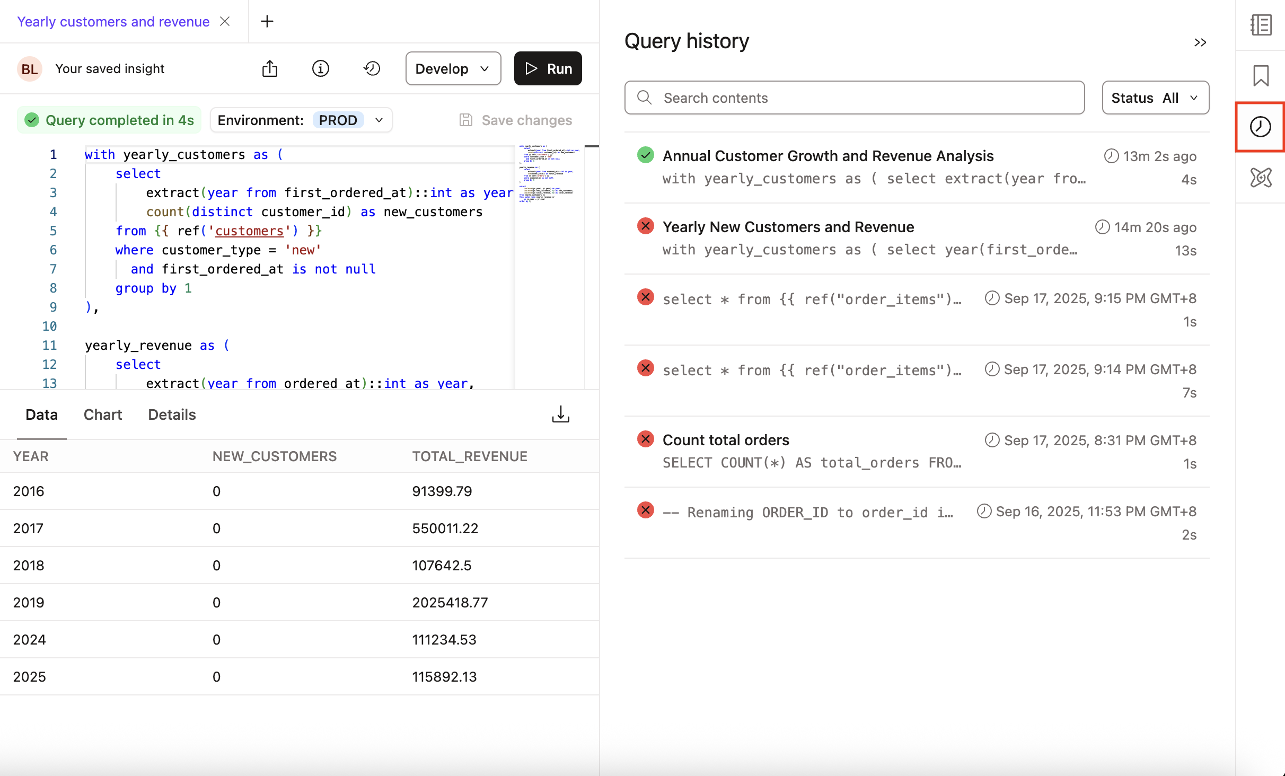This screenshot has height=776, width=1285.
Task: Click the error status on Count total orders query
Action: pos(645,439)
